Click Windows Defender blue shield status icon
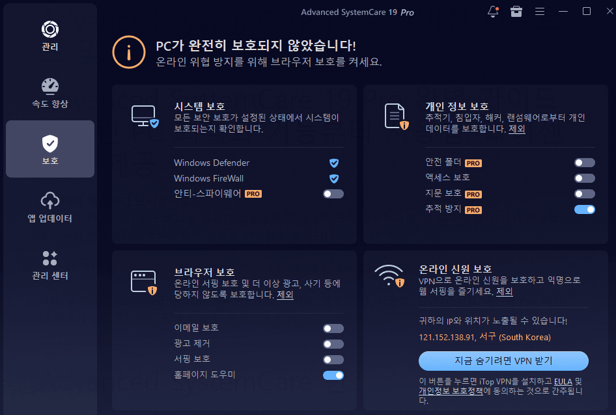 334,163
